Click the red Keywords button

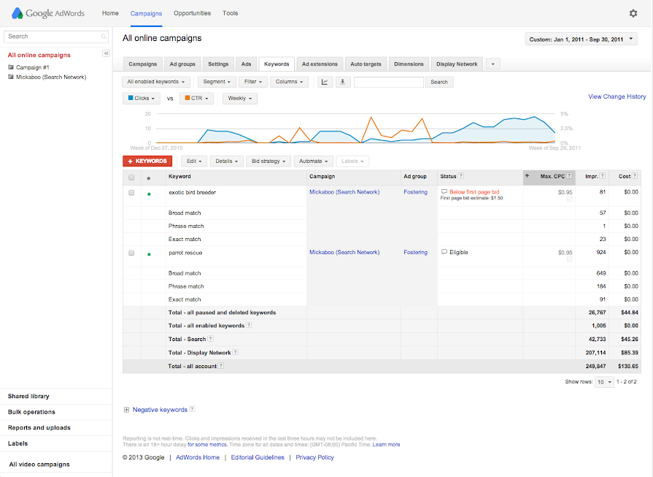click(147, 161)
